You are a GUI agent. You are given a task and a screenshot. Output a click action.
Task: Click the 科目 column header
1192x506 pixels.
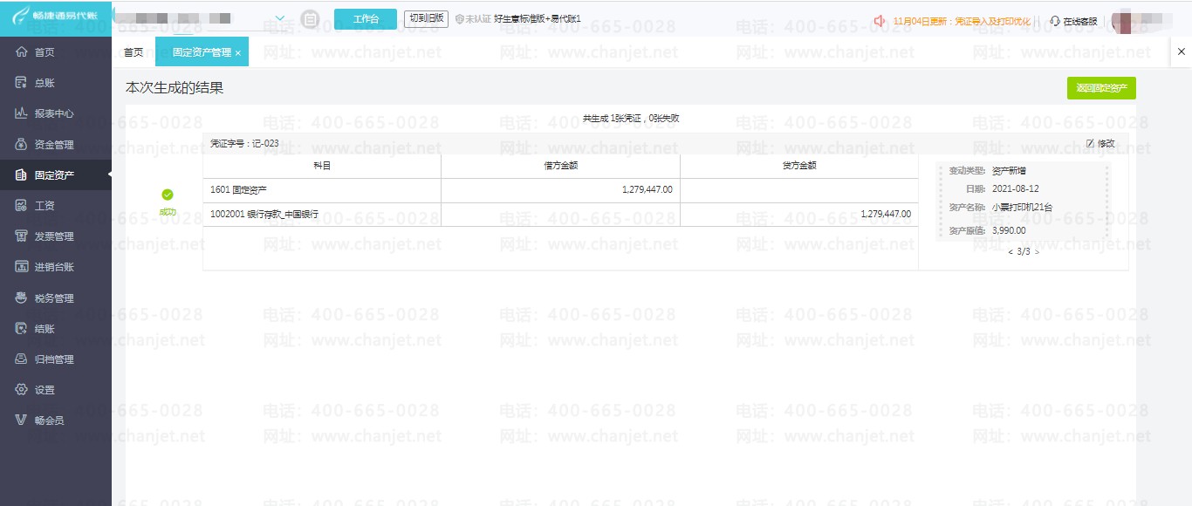click(x=322, y=166)
